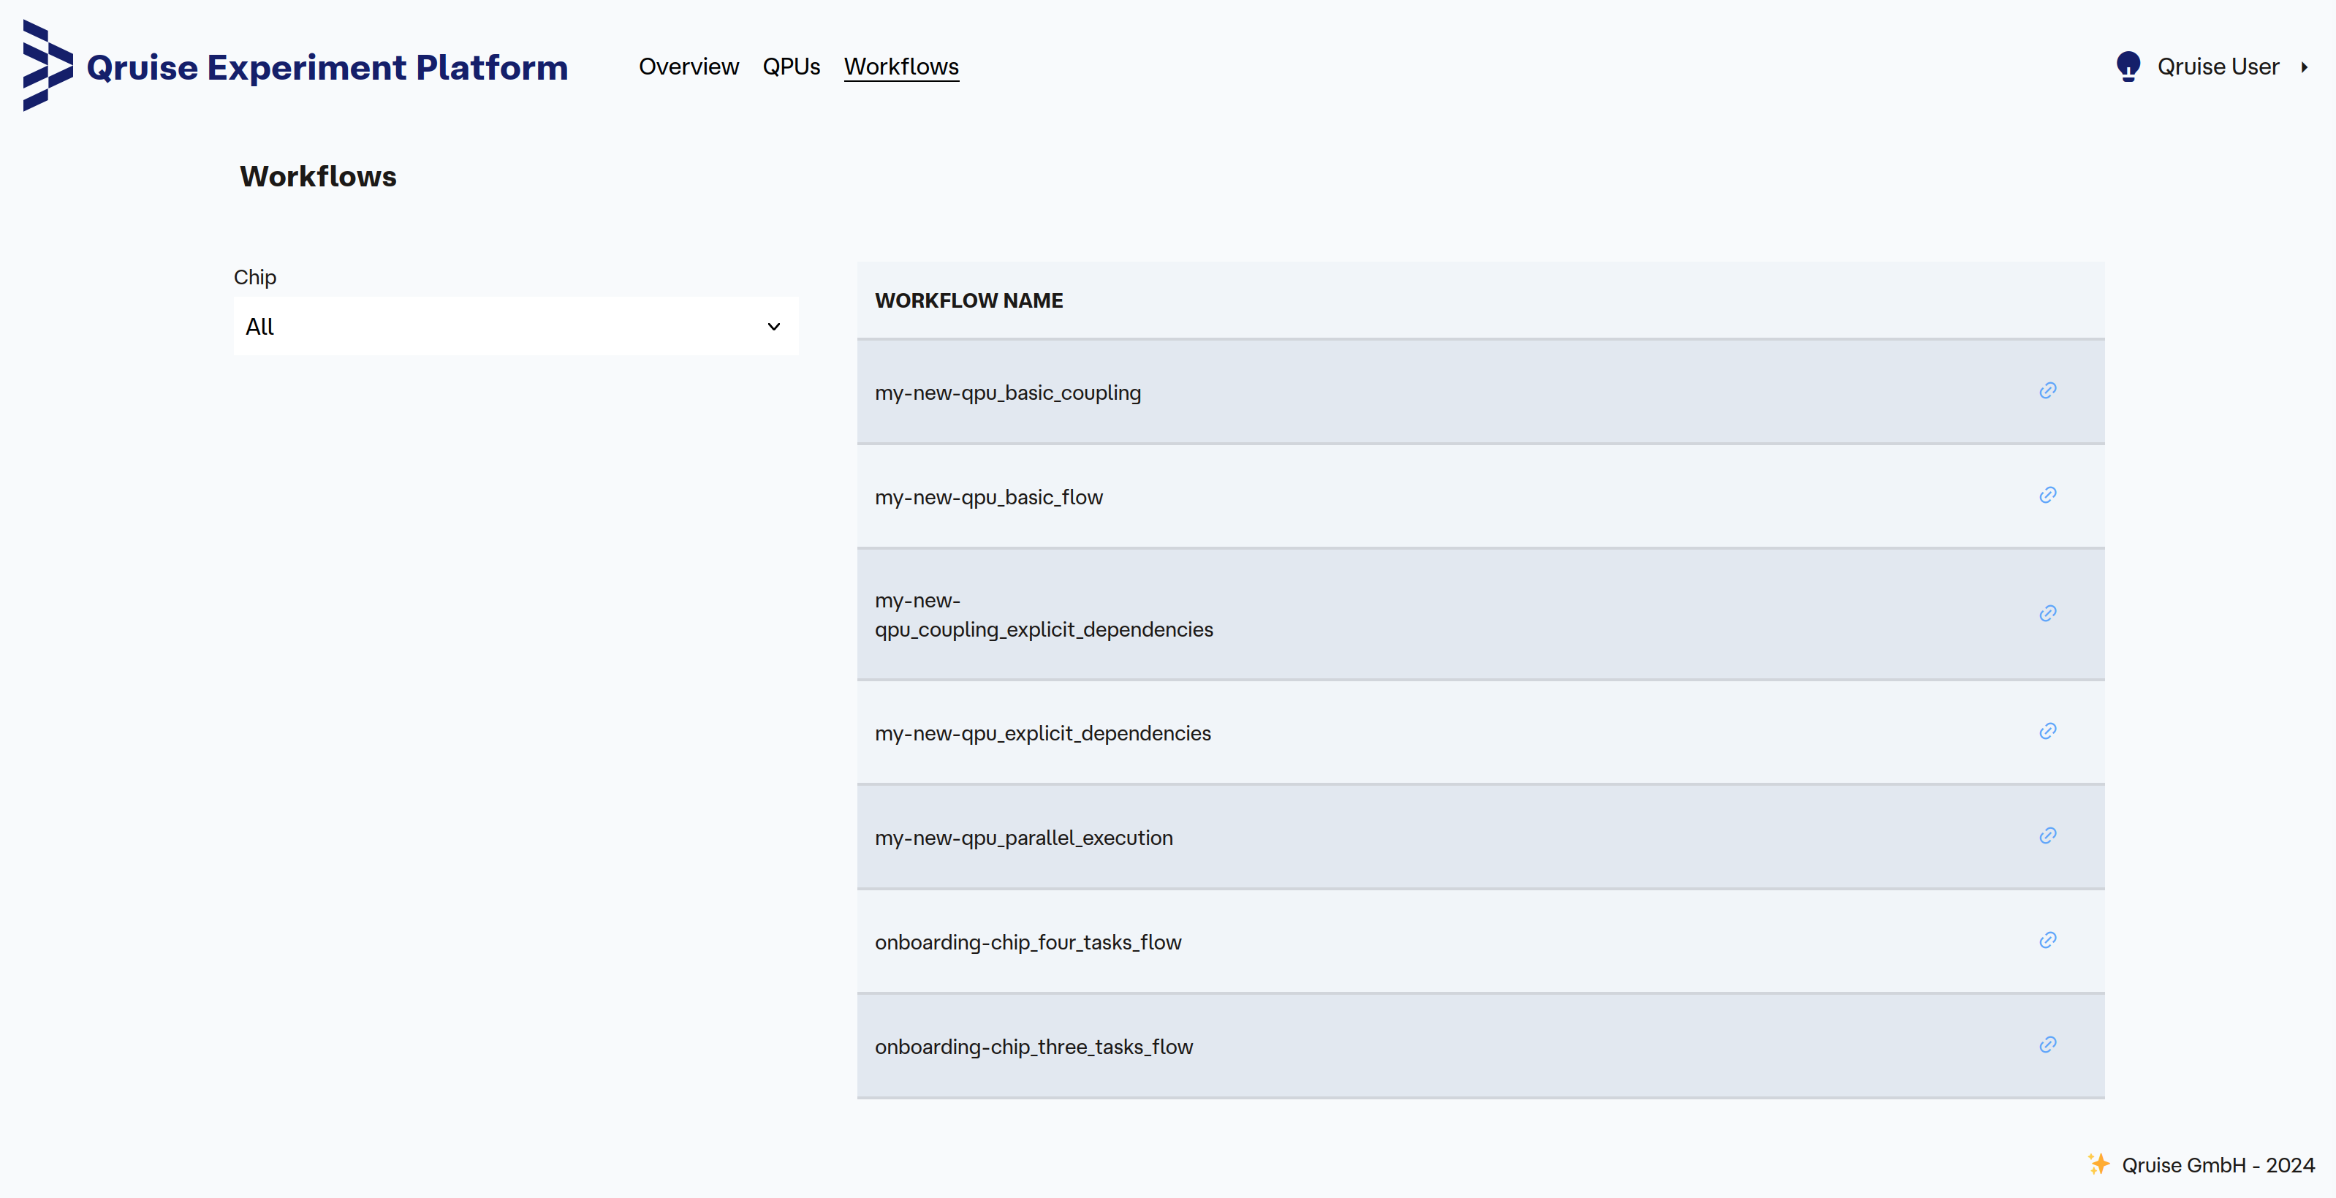Click the Chip field label
The image size is (2336, 1198).
pyautogui.click(x=255, y=278)
